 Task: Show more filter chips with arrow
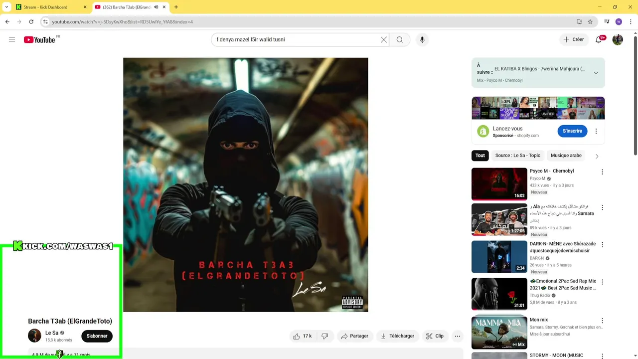[x=597, y=156]
